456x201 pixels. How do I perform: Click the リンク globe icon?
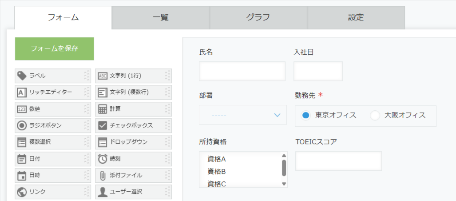pos(22,192)
